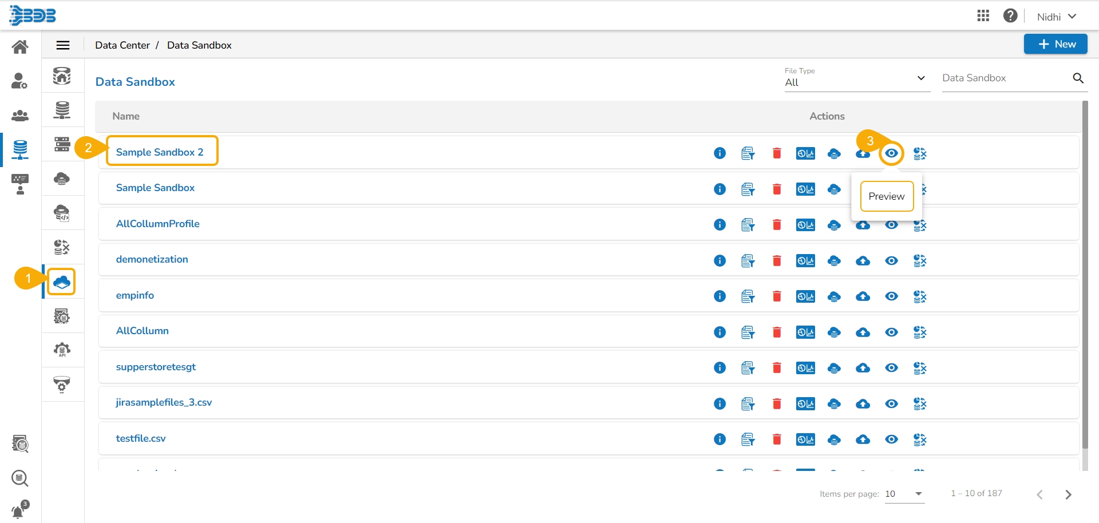Image resolution: width=1099 pixels, height=523 pixels.
Task: Preview the Sample Sandbox 2 file
Action: (891, 153)
